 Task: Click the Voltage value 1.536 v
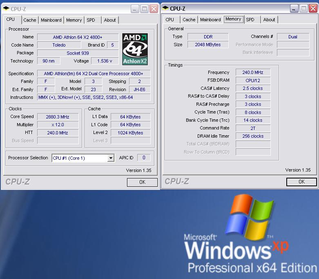pos(105,61)
